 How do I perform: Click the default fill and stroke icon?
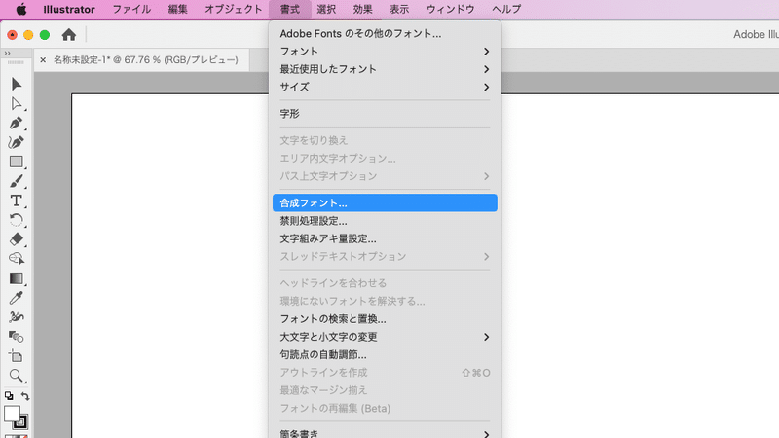point(9,396)
